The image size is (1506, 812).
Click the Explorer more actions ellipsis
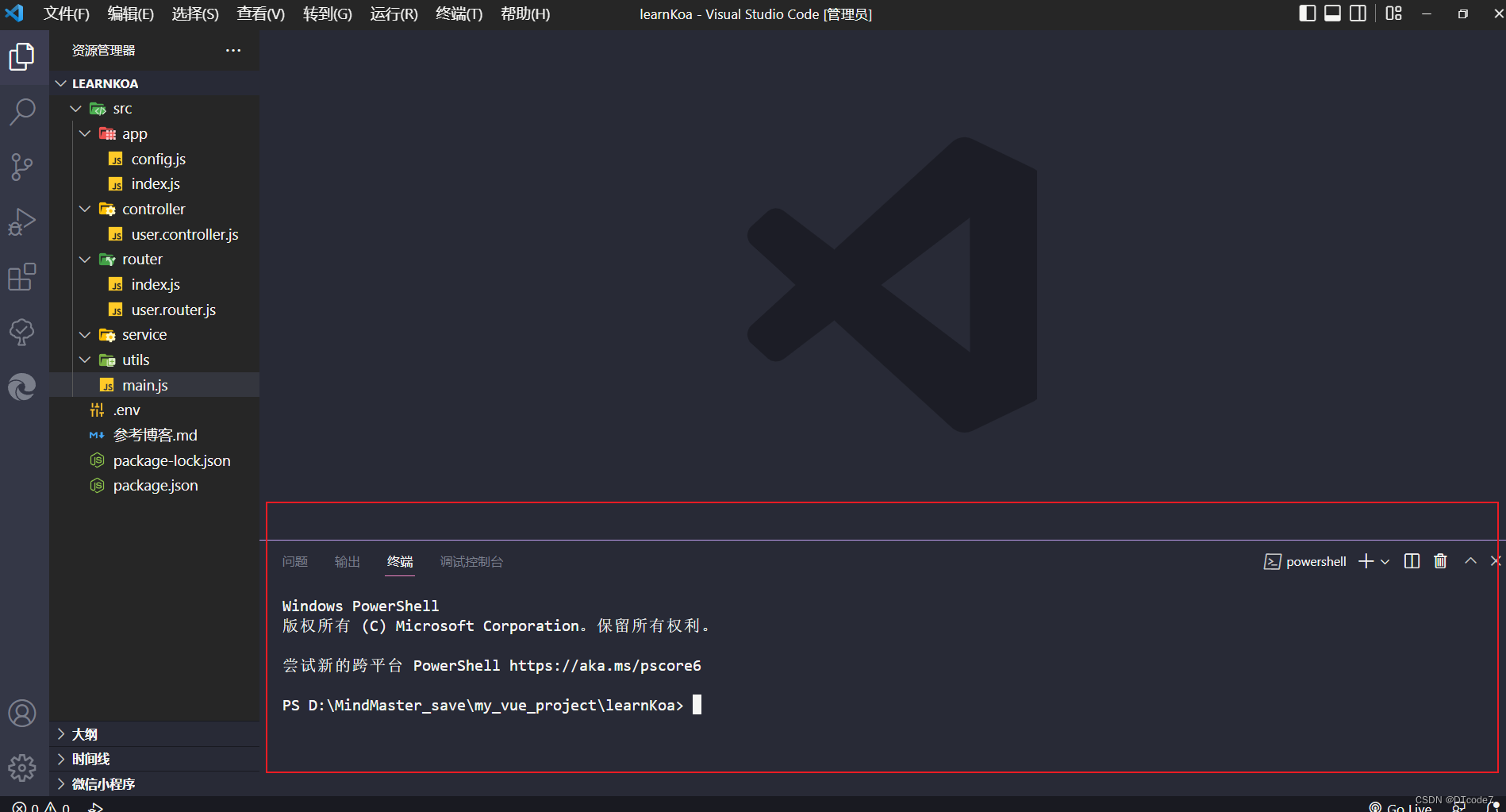tap(233, 50)
